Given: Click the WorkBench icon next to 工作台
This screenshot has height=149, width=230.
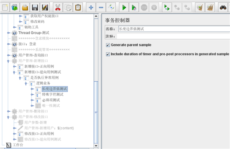Looking at the screenshot, I should pos(9,145).
